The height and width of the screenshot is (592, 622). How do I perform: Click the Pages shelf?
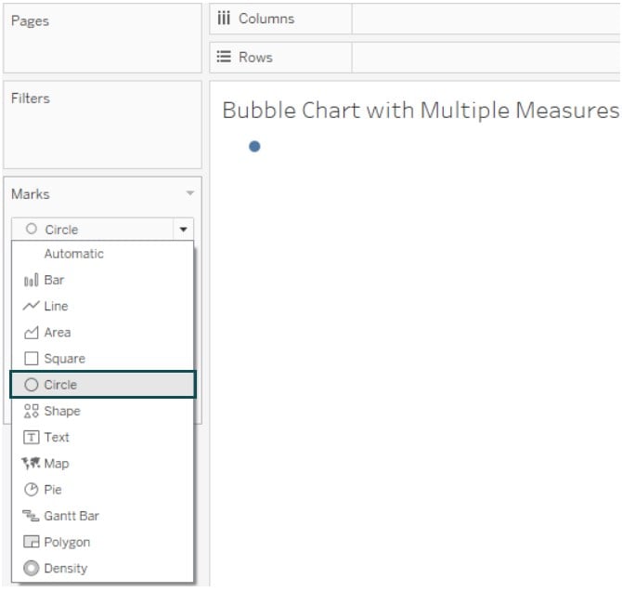pos(102,38)
